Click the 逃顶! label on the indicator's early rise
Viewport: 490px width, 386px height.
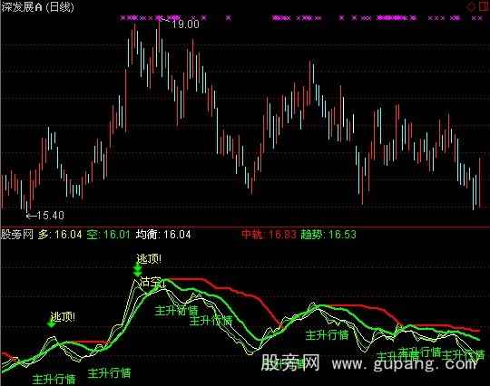pyautogui.click(x=63, y=317)
